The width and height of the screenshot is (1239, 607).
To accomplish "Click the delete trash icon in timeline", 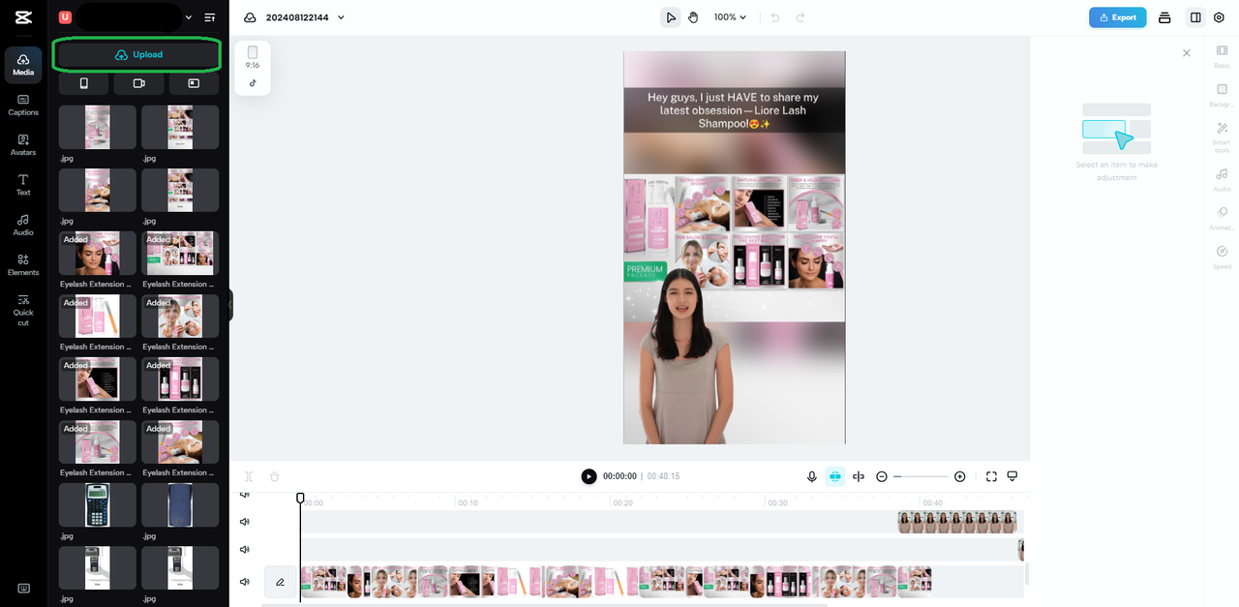I will tap(274, 476).
